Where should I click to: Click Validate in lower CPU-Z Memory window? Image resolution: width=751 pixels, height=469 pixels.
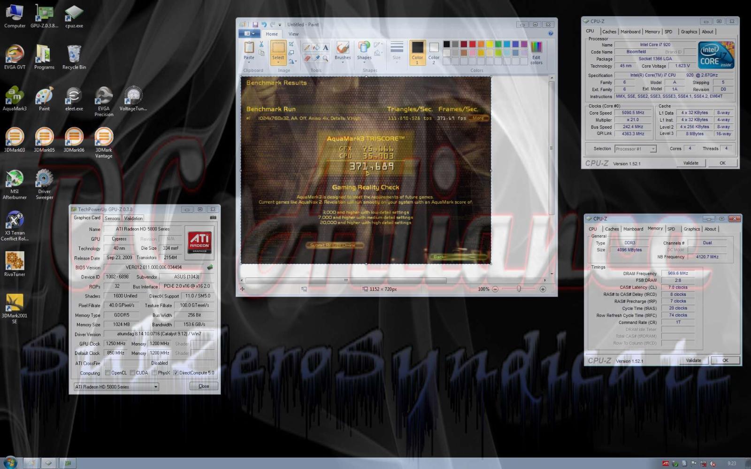pos(693,361)
